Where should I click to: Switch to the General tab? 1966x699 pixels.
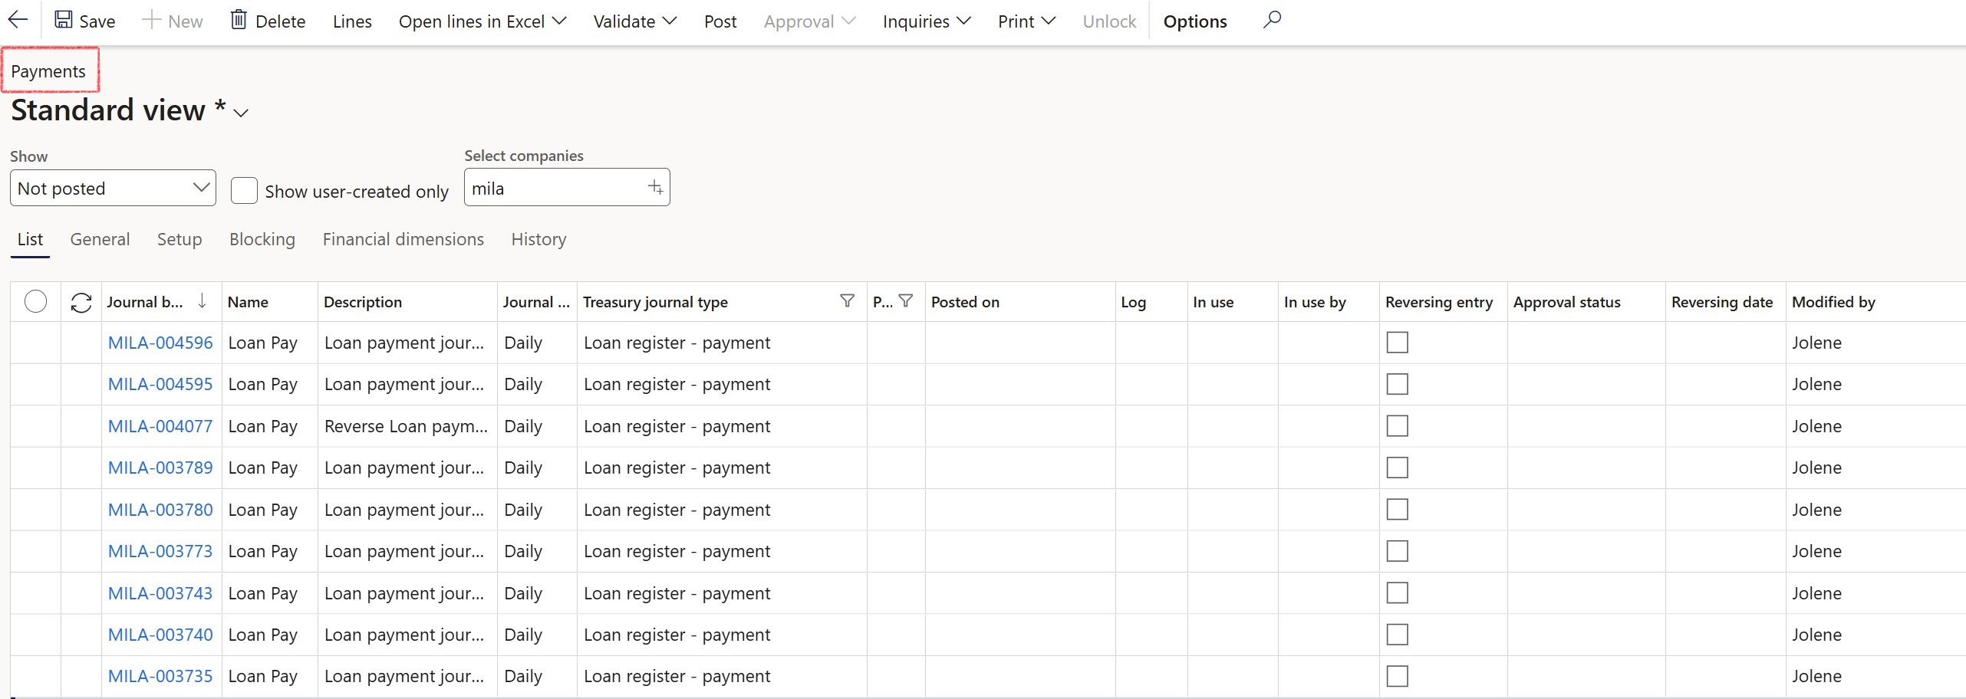click(x=100, y=240)
